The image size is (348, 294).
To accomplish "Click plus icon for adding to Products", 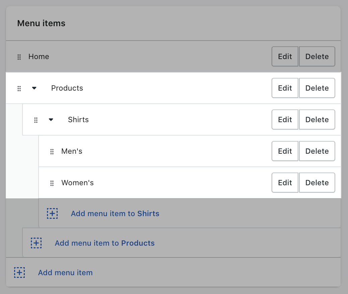I will click(x=36, y=243).
